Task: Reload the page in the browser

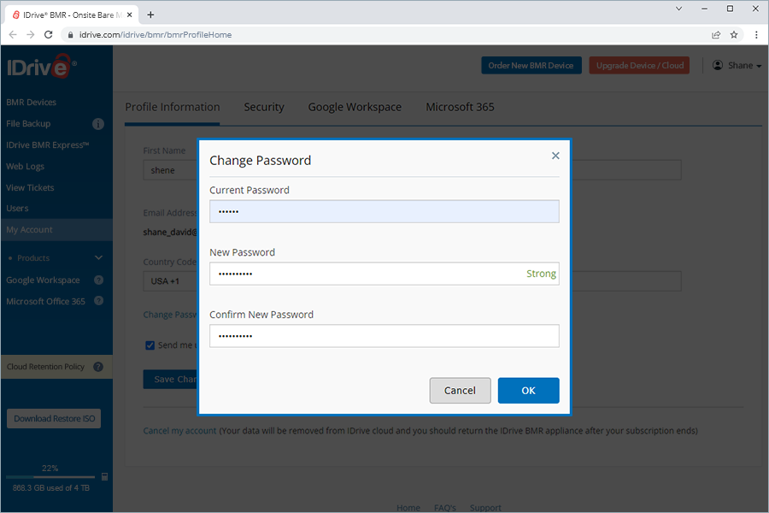Action: tap(48, 35)
